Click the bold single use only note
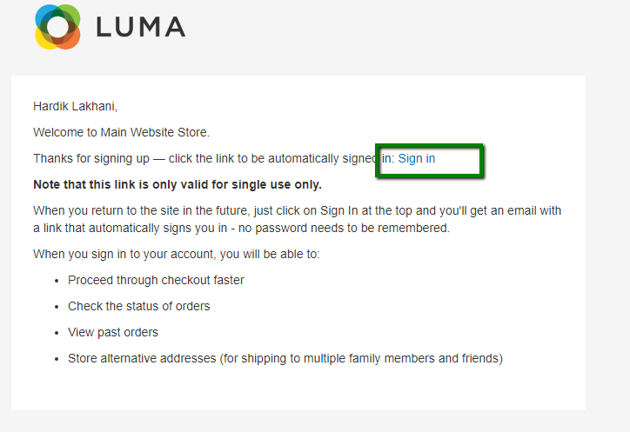The width and height of the screenshot is (630, 432). tap(178, 184)
